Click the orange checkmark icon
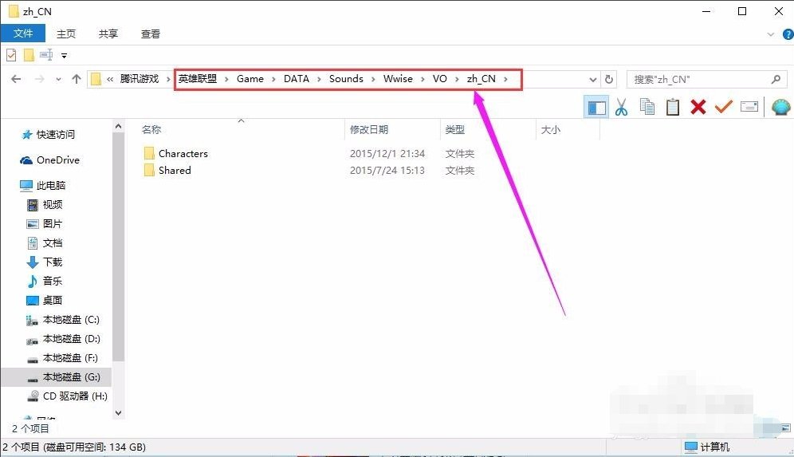Screen dimensions: 794x457 click(x=724, y=107)
